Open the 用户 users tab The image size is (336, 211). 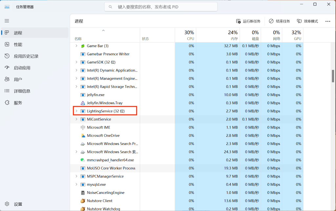click(35, 79)
